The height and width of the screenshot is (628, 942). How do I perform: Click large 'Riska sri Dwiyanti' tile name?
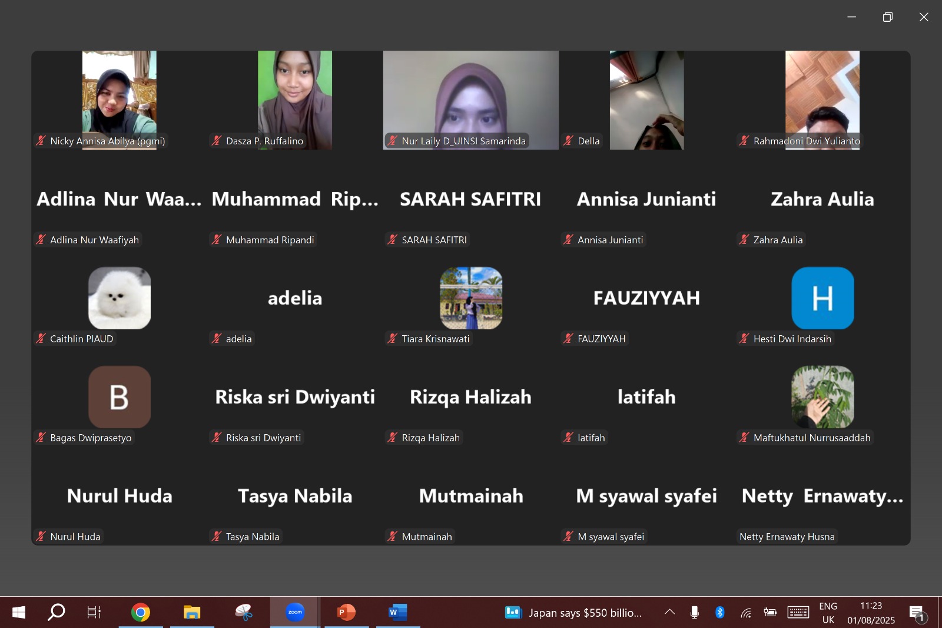pyautogui.click(x=295, y=397)
